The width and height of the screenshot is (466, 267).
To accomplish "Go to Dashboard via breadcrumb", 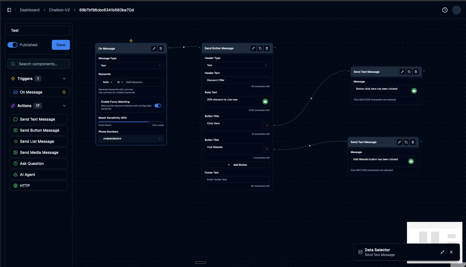I will point(30,10).
